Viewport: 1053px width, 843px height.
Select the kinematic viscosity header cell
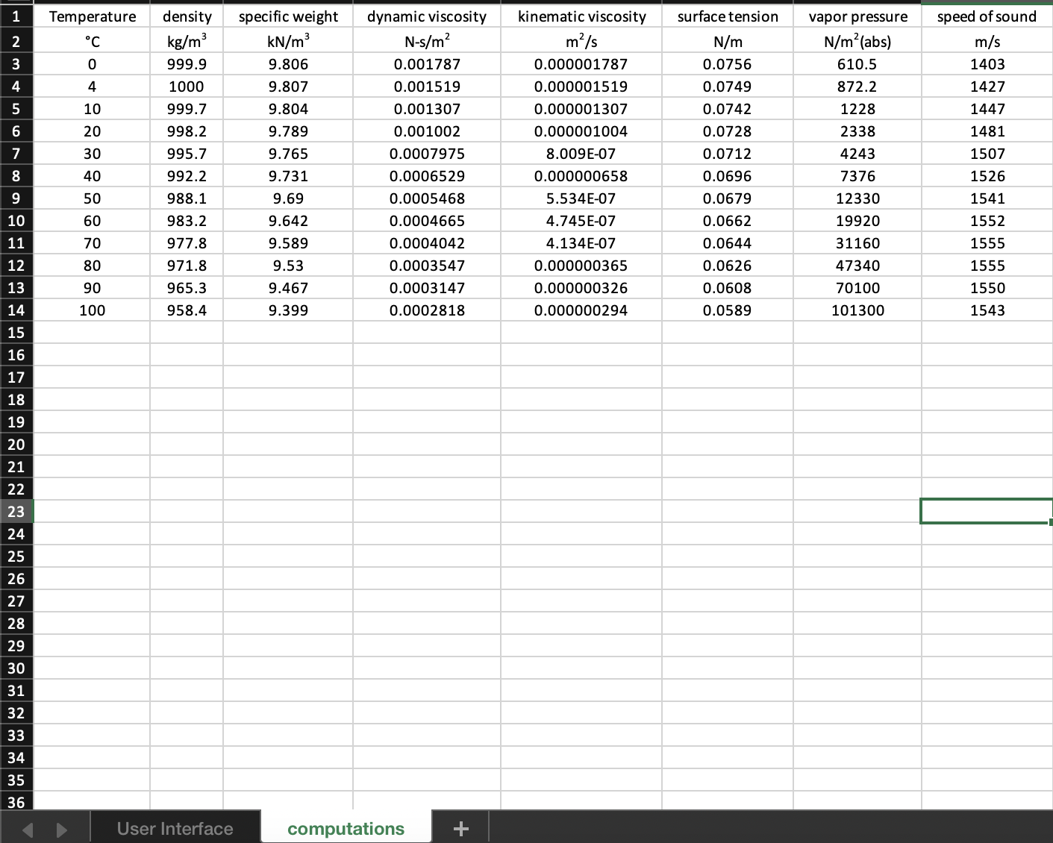click(581, 16)
